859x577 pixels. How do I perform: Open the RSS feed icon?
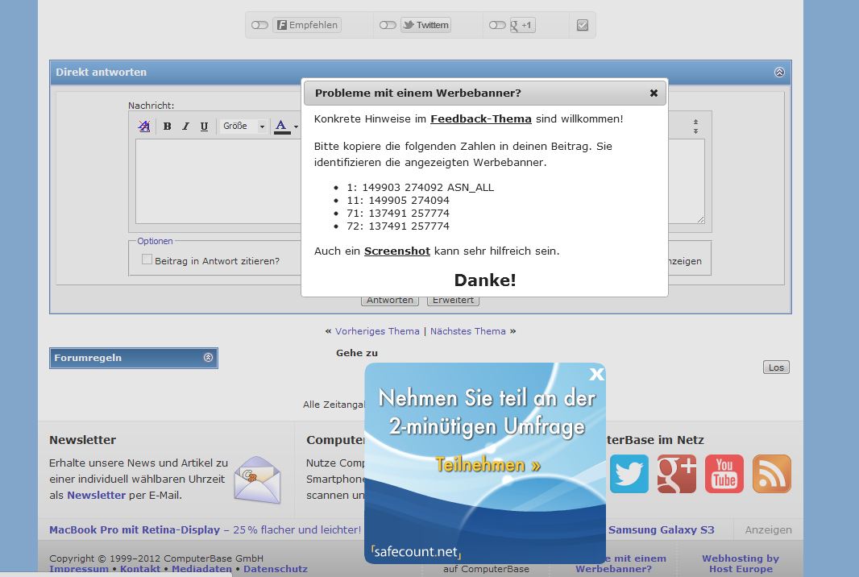pos(772,473)
